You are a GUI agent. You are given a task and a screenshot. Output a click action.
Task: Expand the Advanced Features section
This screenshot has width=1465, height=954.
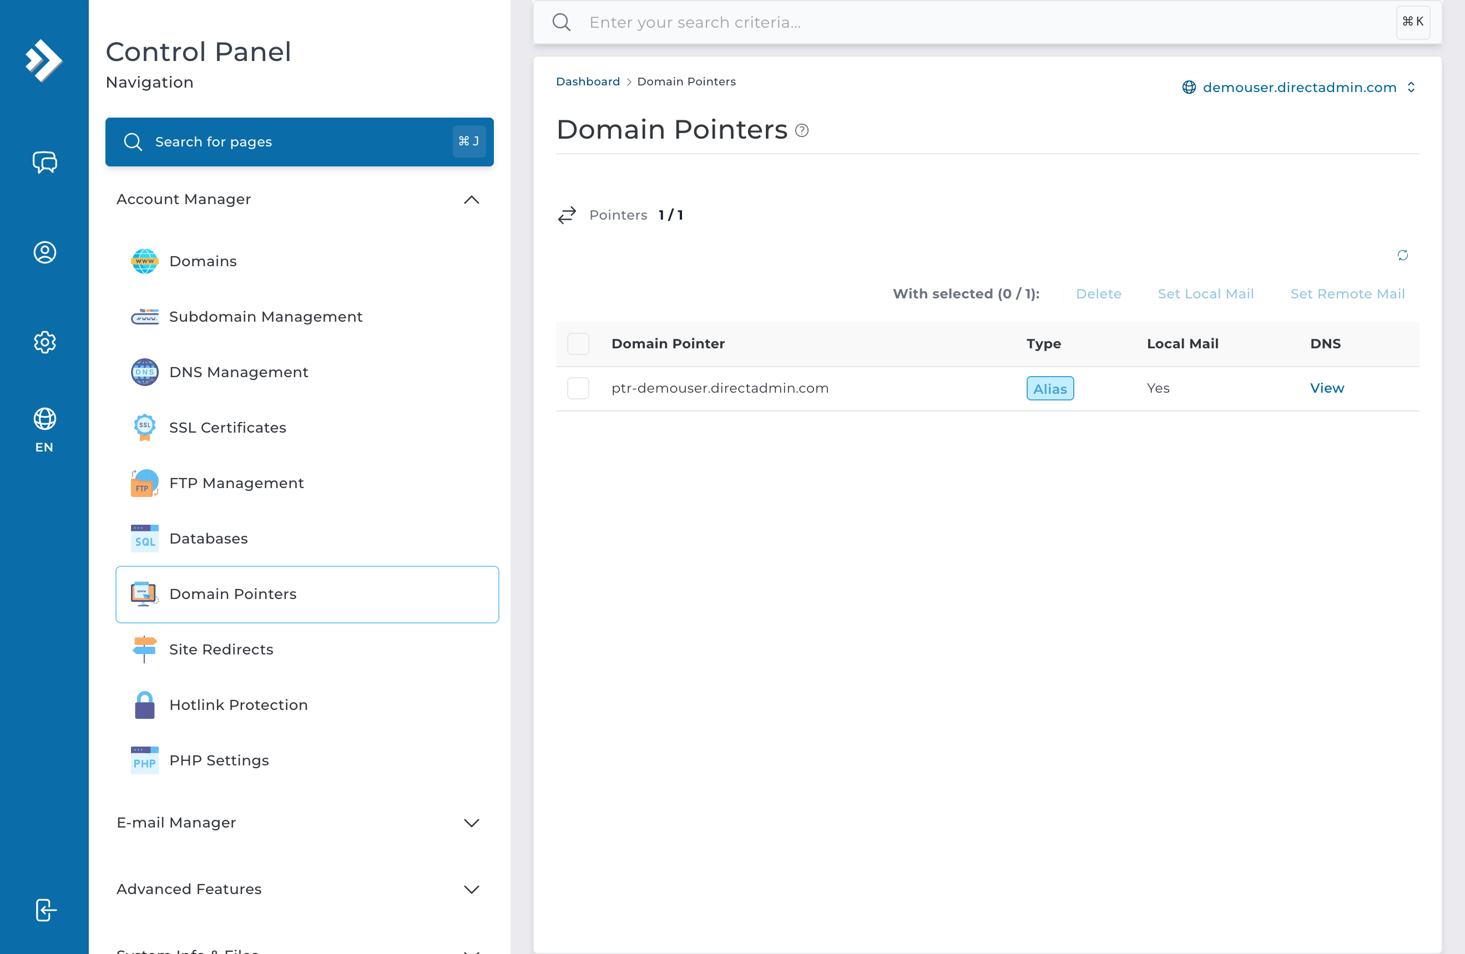click(472, 890)
